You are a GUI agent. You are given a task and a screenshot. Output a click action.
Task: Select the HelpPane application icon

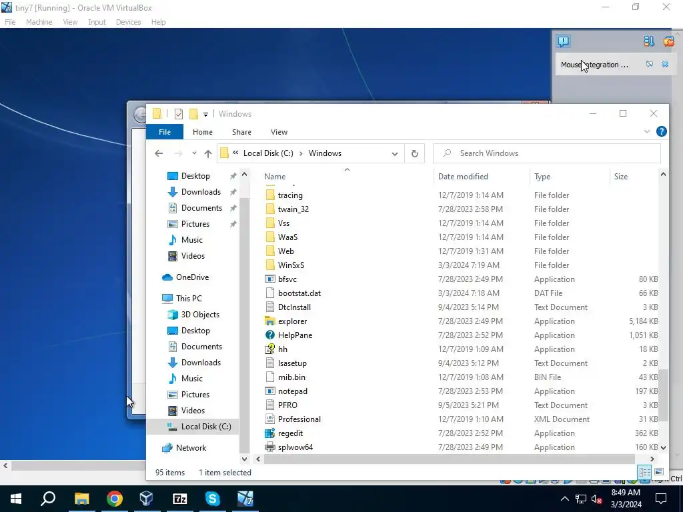click(x=270, y=335)
